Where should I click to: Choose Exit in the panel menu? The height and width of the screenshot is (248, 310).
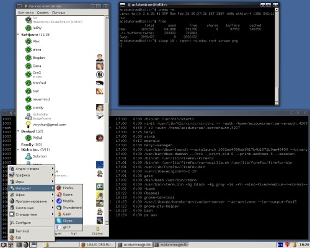coord(32,237)
